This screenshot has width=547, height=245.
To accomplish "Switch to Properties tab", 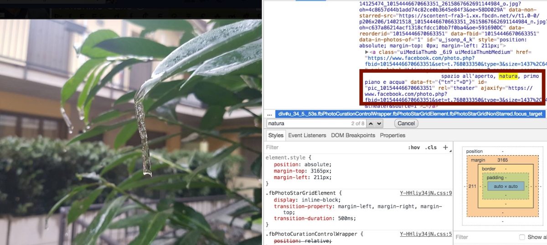I will click(392, 135).
